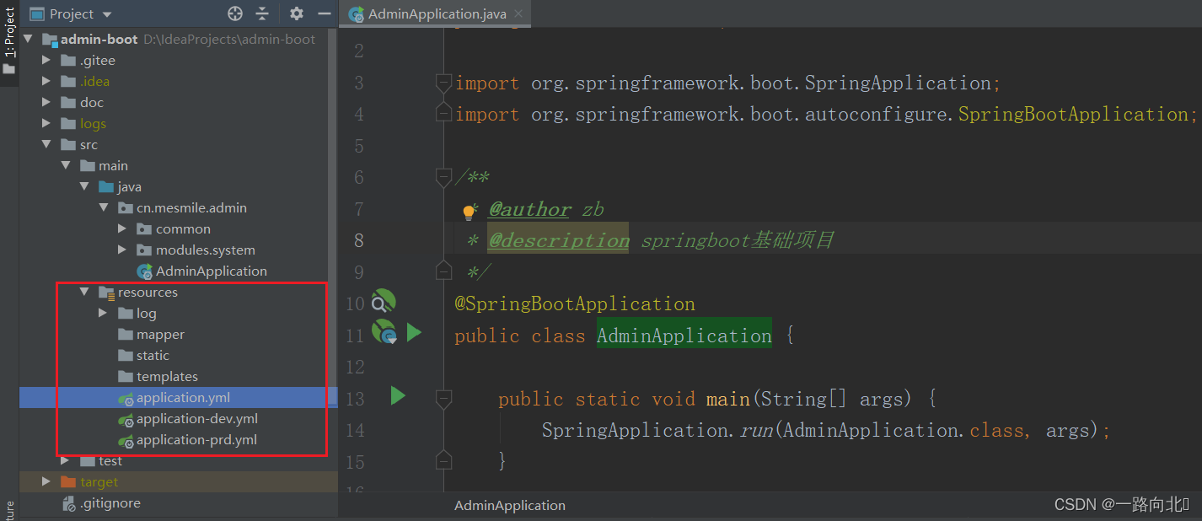
Task: Click the java source folder icon
Action: tap(106, 187)
